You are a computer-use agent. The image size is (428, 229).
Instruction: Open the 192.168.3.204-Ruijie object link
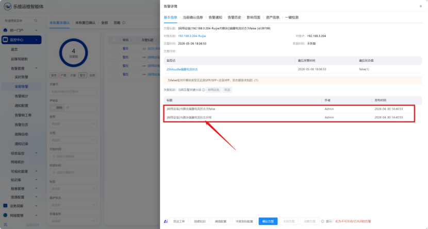click(192, 36)
